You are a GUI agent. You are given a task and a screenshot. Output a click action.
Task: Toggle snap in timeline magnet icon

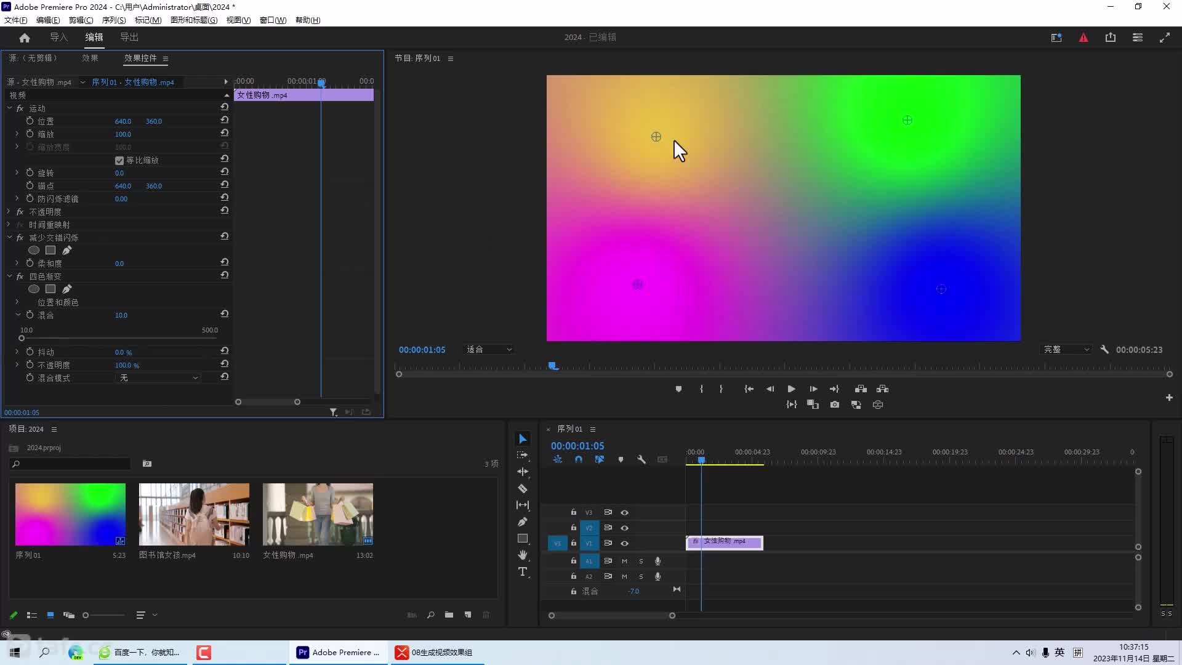pyautogui.click(x=578, y=459)
